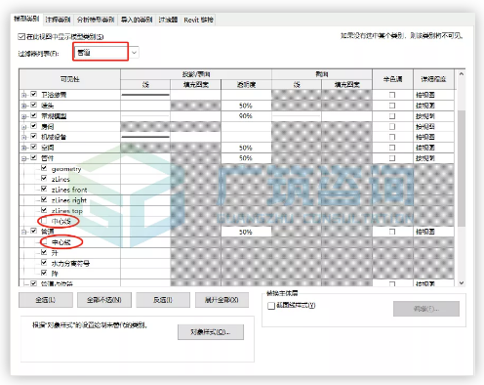Expand the 房间 category

pos(24,127)
